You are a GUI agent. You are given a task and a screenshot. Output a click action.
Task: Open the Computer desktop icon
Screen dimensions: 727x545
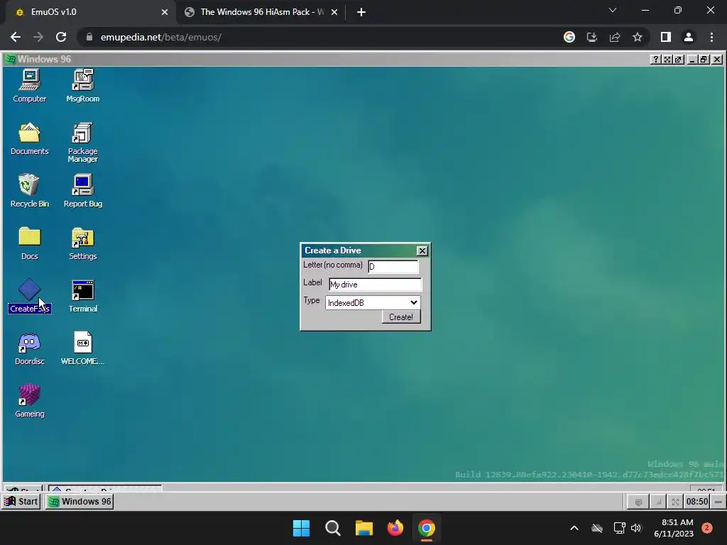(30, 85)
